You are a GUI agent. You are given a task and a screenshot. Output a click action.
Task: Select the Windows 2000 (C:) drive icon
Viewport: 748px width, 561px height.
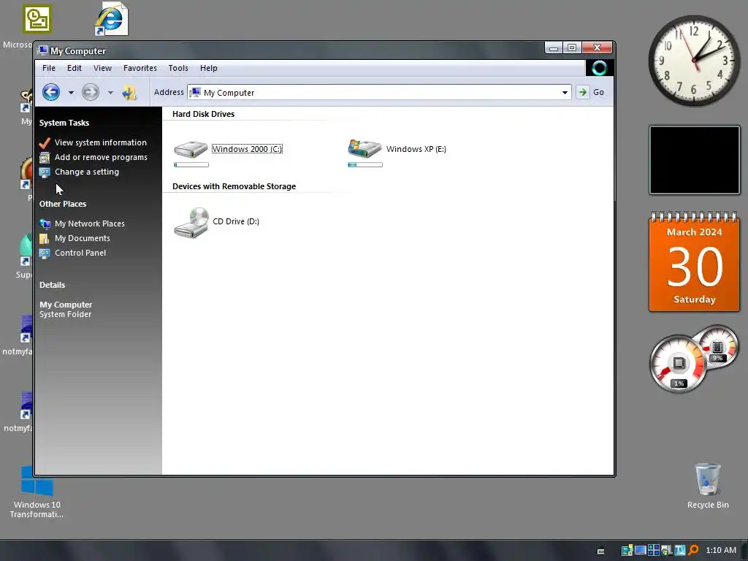[x=191, y=148]
